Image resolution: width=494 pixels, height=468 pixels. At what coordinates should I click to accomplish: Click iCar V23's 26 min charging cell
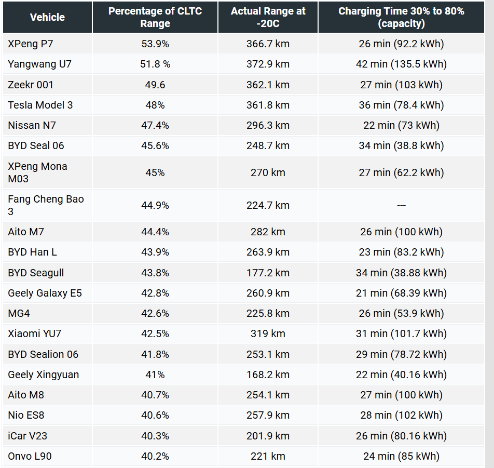[x=401, y=436]
